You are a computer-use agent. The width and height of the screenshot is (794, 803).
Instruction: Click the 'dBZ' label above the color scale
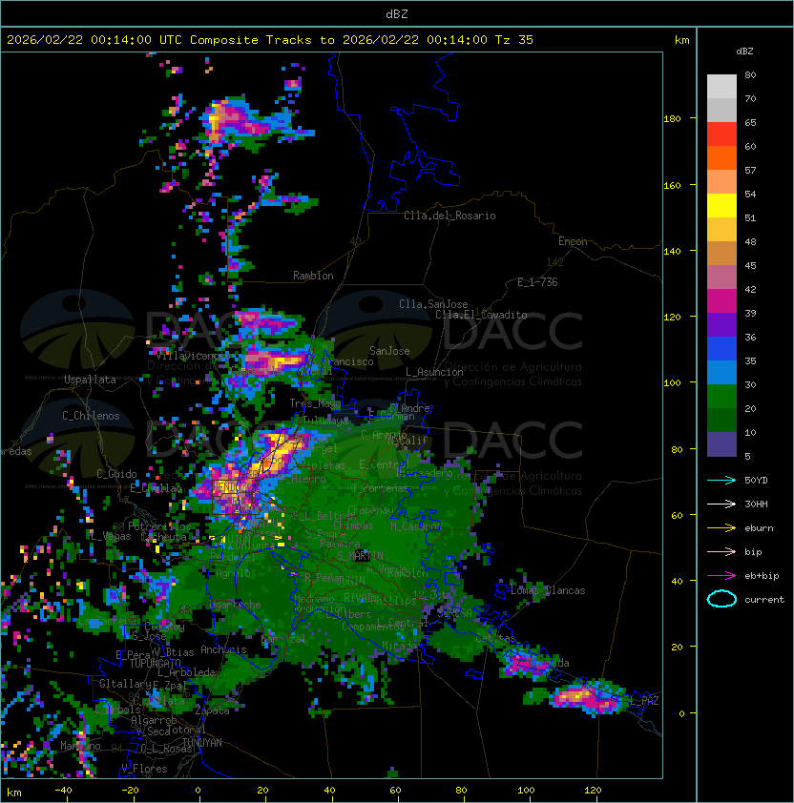744,51
